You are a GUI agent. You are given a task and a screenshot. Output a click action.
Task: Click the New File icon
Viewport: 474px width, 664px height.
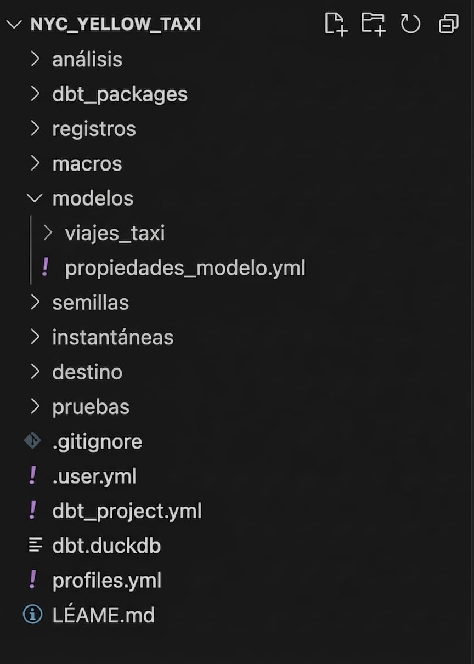(x=336, y=24)
